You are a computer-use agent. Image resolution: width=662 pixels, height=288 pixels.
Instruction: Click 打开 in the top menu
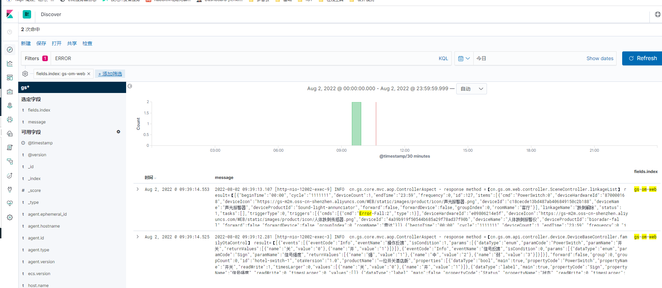coord(57,43)
